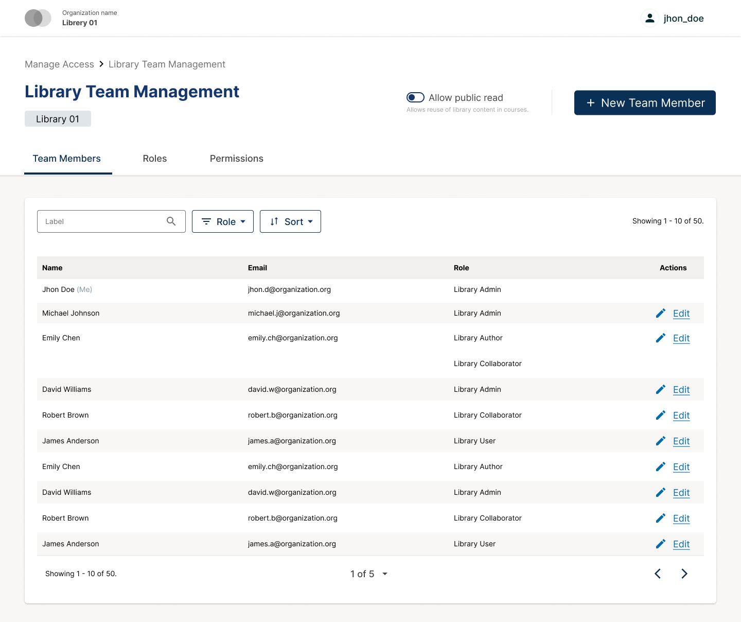The width and height of the screenshot is (741, 622).
Task: Open the jhon_doe user avatar icon
Action: [650, 18]
